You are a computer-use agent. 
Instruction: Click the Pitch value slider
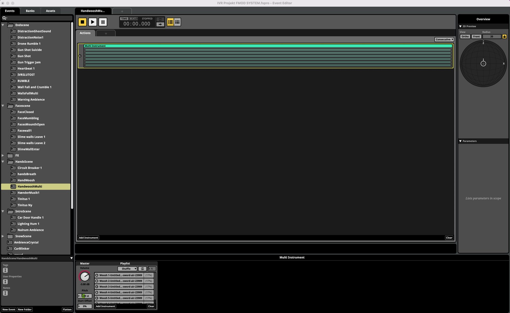85,296
